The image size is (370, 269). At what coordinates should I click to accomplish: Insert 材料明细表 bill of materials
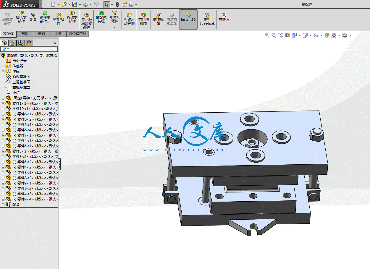(x=144, y=19)
